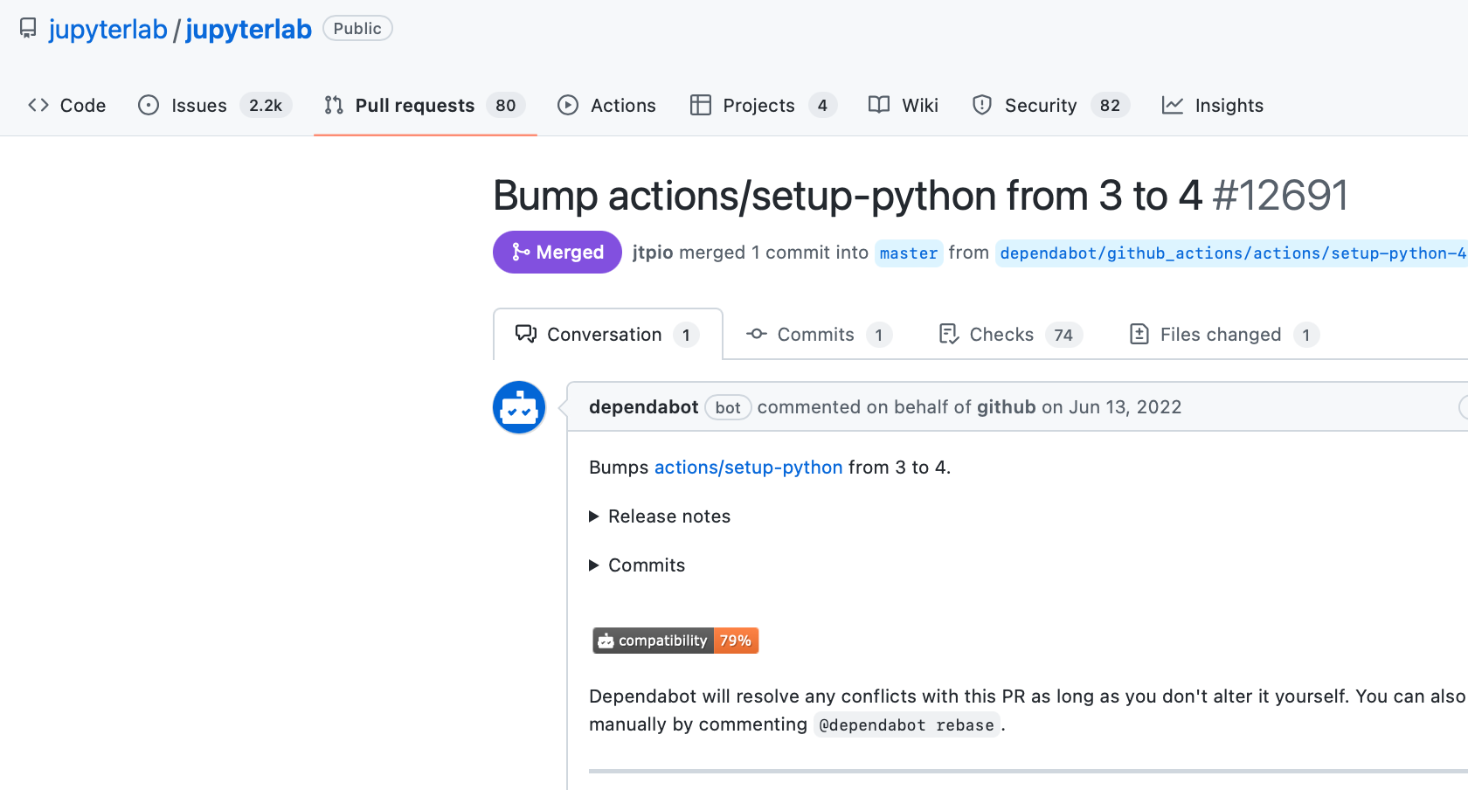Click the bot label badge
The height and width of the screenshot is (790, 1468).
(728, 407)
